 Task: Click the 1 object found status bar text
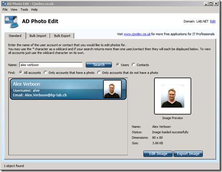pyautogui.click(x=14, y=166)
